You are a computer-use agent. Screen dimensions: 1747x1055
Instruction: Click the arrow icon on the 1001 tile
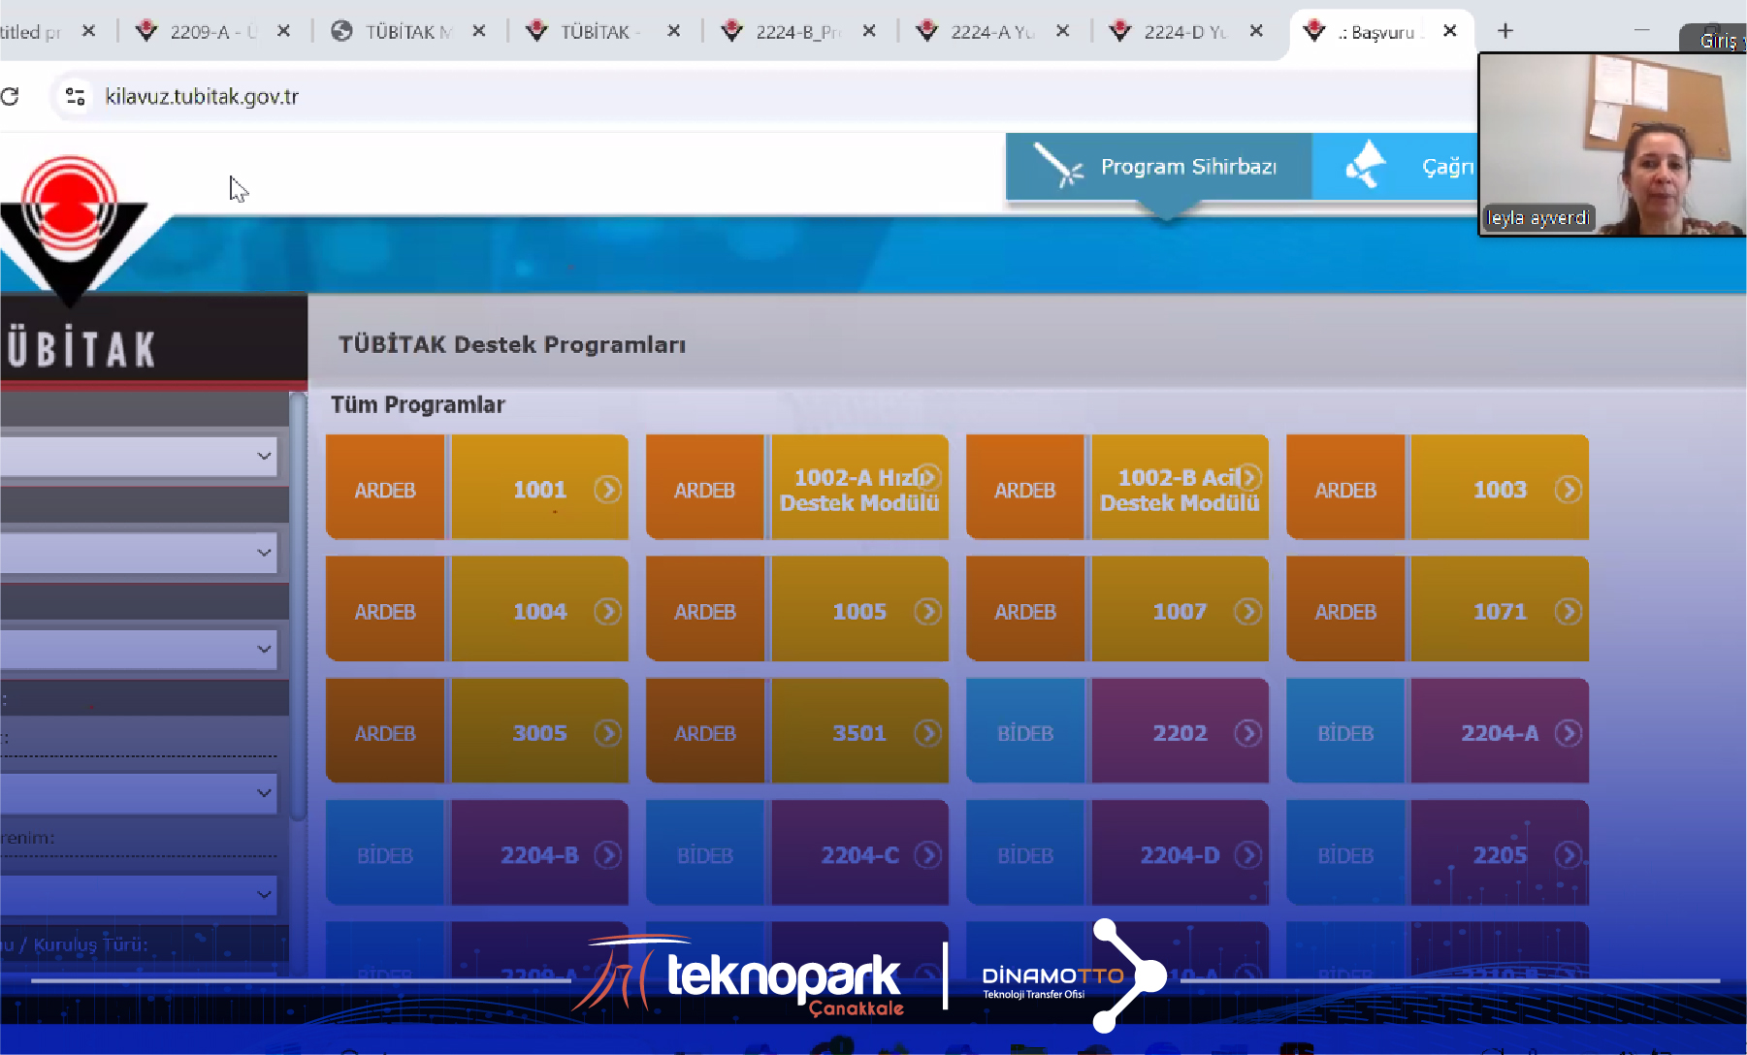click(x=607, y=490)
